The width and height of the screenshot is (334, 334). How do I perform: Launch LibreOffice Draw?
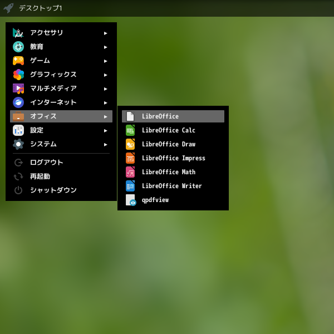(x=173, y=144)
